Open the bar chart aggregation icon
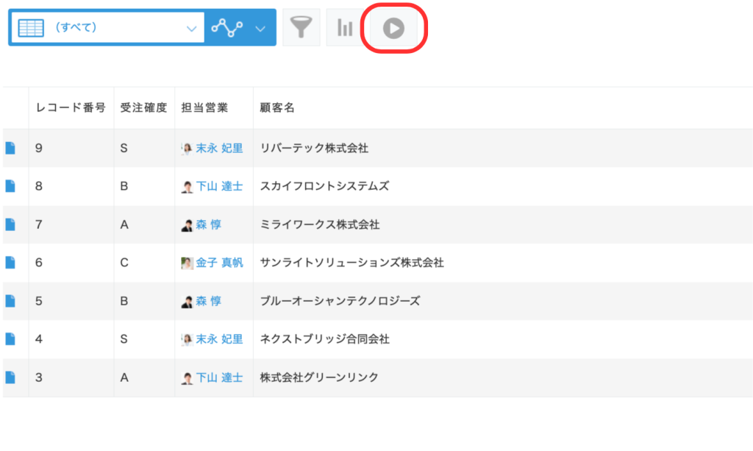Image resolution: width=753 pixels, height=451 pixels. tap(345, 28)
